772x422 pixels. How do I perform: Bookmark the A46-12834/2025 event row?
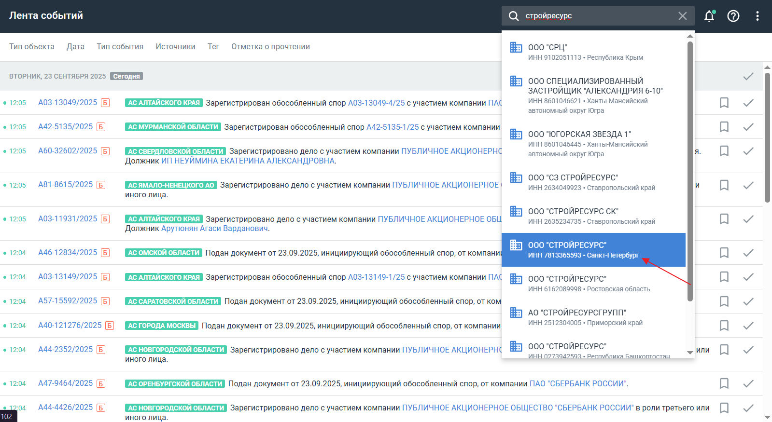coord(724,253)
